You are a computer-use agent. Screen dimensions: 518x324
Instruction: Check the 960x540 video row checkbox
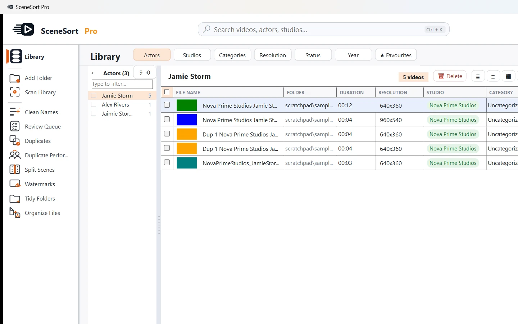coord(167,119)
